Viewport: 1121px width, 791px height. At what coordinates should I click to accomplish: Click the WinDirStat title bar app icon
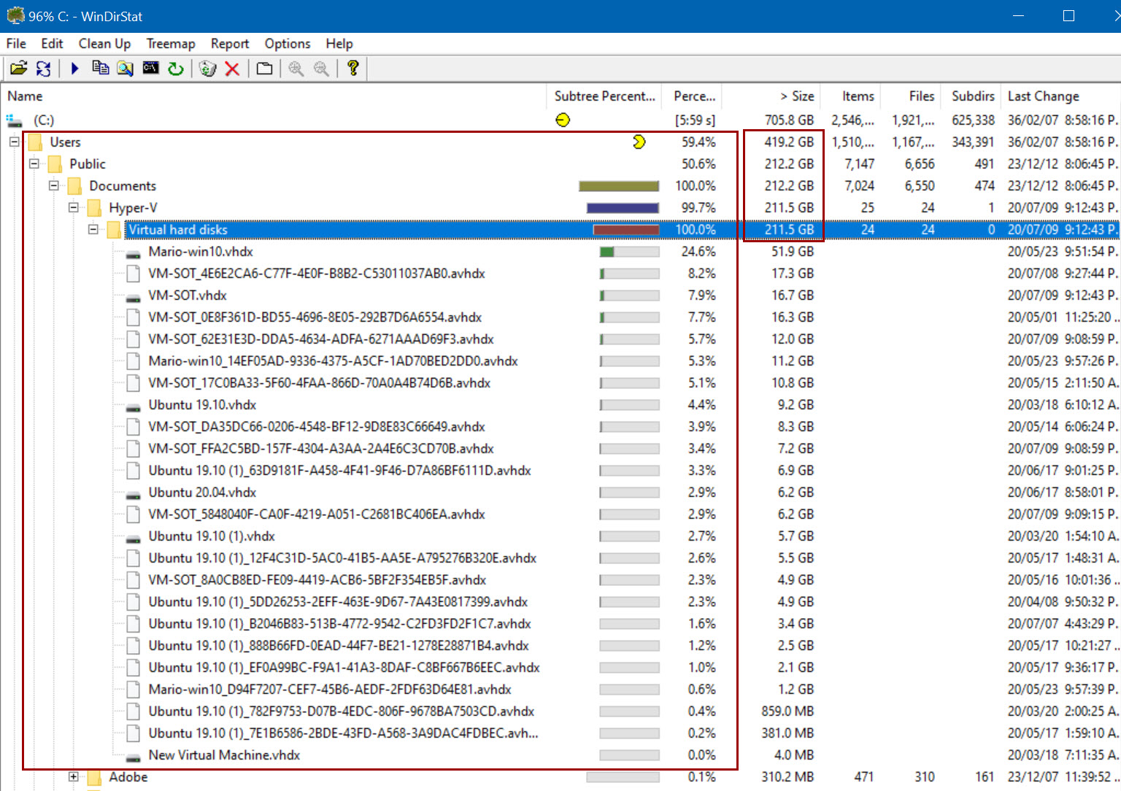click(x=15, y=15)
